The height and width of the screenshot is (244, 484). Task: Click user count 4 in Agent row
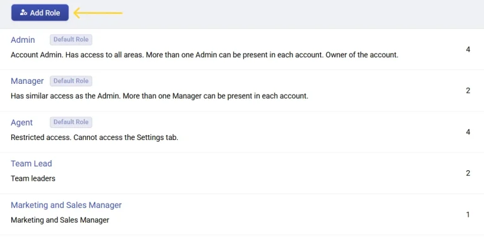tap(468, 132)
